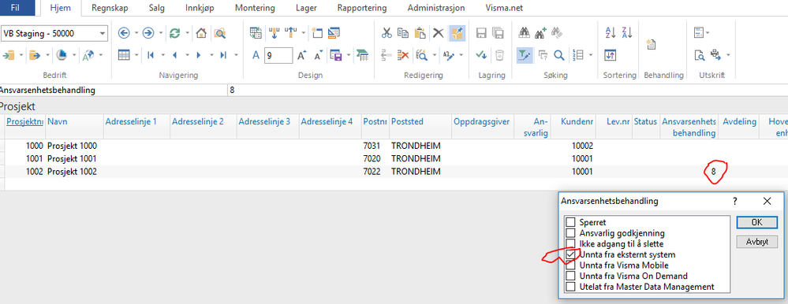Image resolution: width=788 pixels, height=304 pixels.
Task: Expand the report layout dropdown in Utskrift
Action: click(708, 33)
